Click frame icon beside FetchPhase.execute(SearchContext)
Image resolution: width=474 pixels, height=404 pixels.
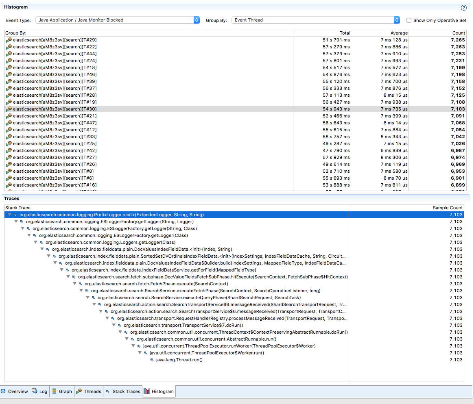coord(81,284)
